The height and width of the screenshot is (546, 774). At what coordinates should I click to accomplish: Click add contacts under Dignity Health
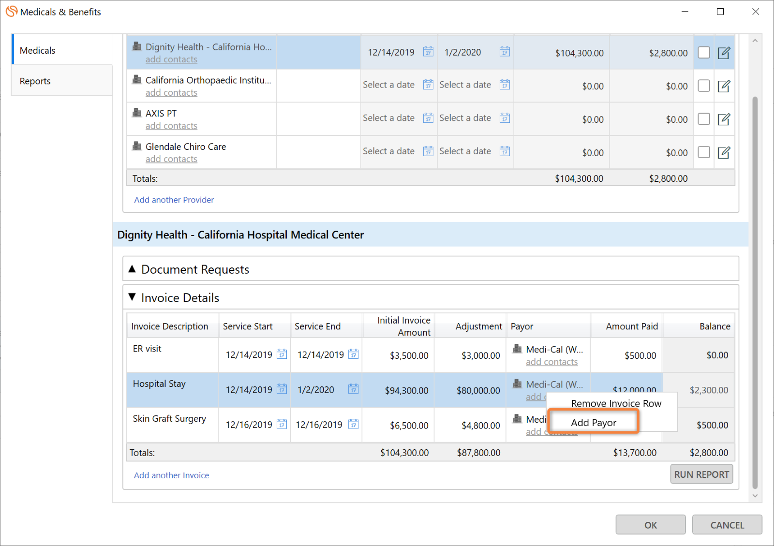click(x=171, y=59)
